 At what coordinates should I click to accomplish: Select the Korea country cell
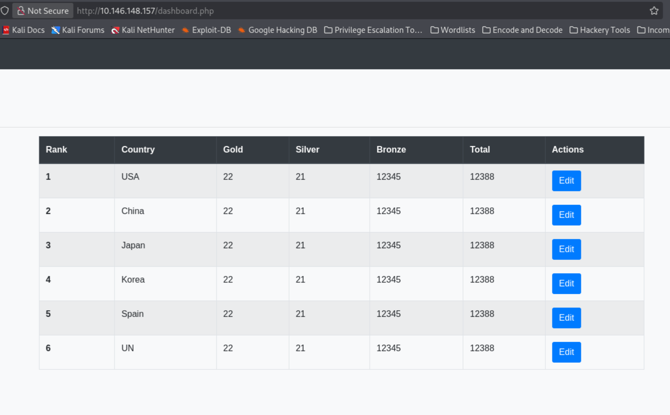click(165, 283)
